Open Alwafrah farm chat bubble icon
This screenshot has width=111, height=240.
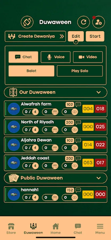(78, 104)
